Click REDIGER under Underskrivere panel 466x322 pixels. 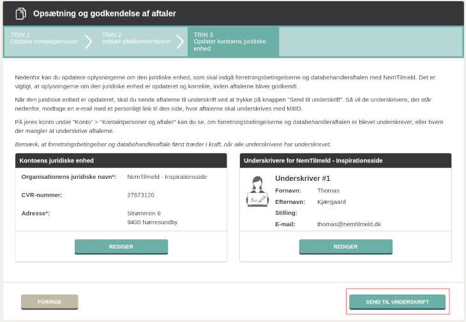[x=345, y=247]
